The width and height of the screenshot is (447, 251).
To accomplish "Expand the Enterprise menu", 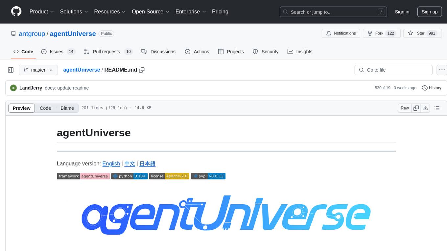I will (191, 11).
